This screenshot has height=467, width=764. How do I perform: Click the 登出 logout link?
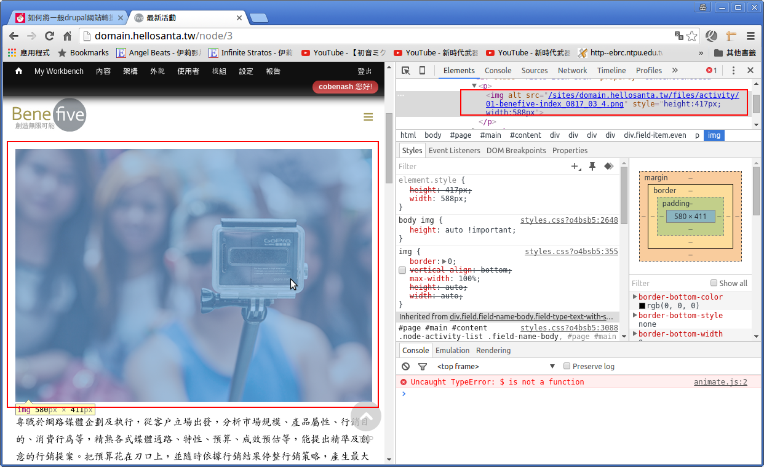pyautogui.click(x=365, y=71)
